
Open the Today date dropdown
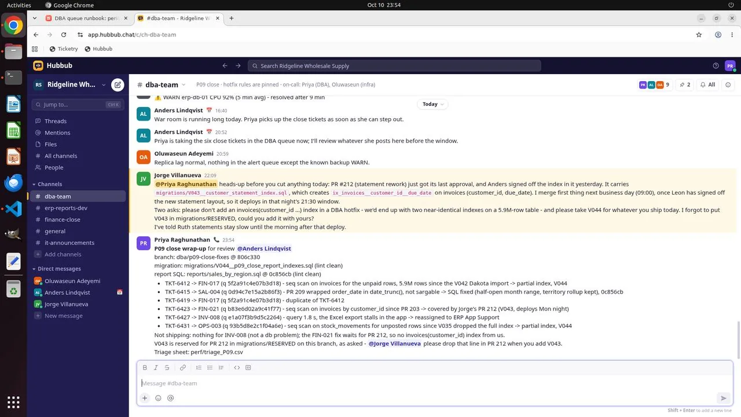point(433,104)
